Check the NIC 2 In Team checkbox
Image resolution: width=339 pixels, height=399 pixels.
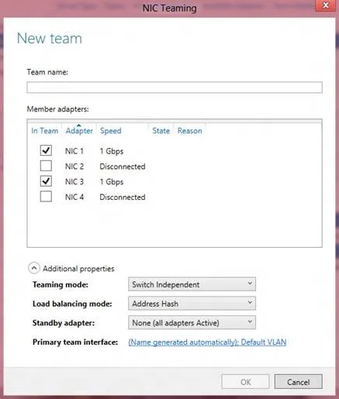(x=46, y=166)
